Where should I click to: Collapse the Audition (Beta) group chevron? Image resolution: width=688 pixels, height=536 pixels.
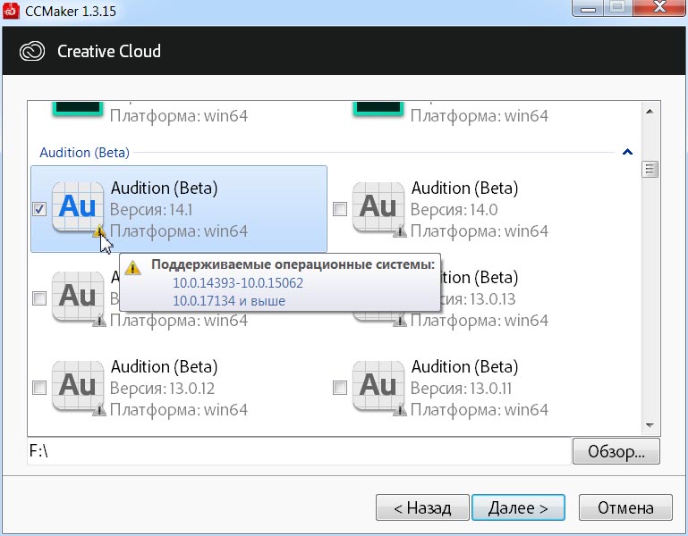point(627,152)
